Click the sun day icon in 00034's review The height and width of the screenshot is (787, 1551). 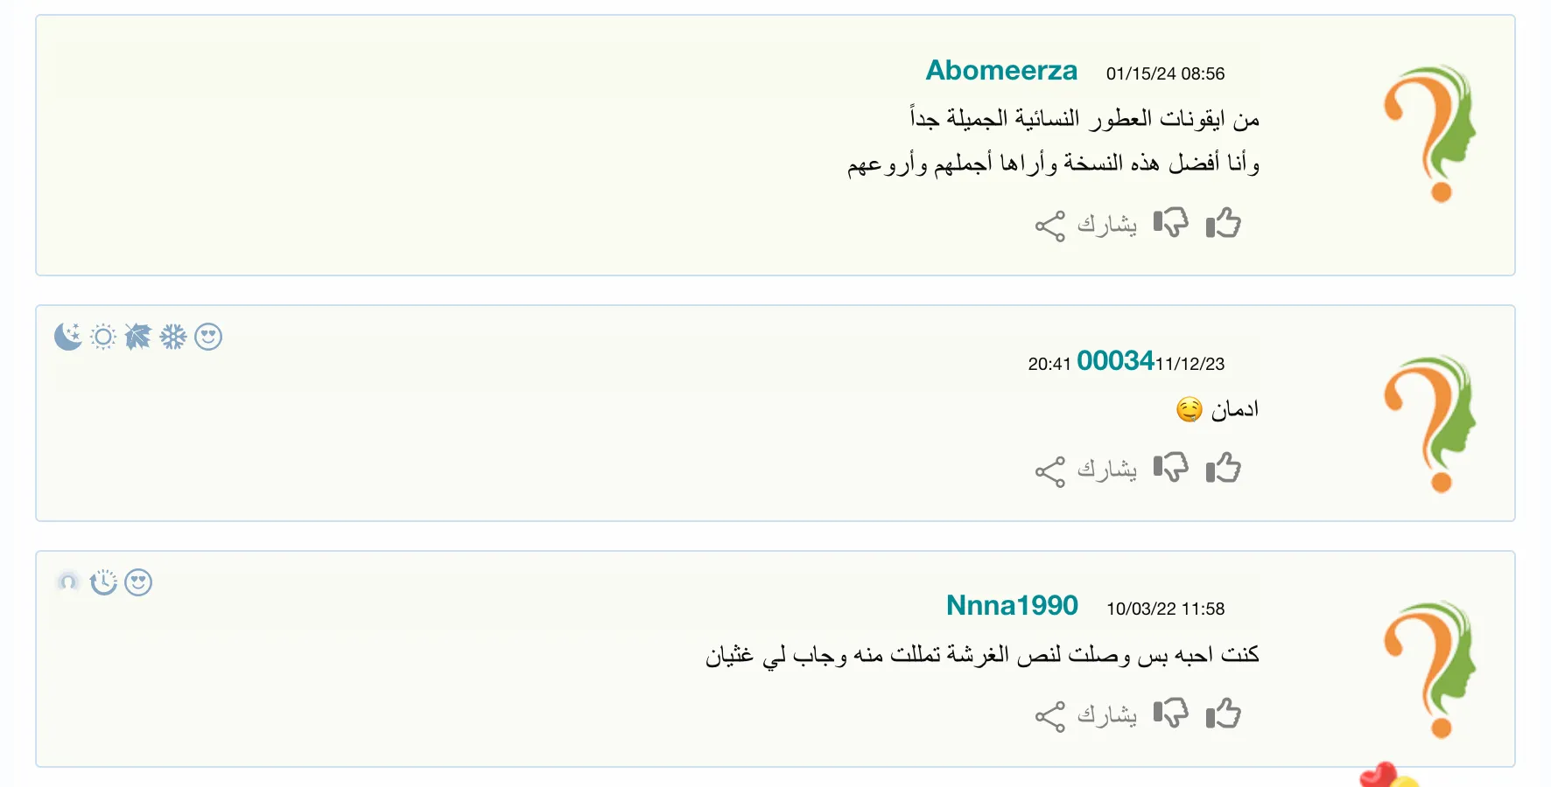click(103, 337)
